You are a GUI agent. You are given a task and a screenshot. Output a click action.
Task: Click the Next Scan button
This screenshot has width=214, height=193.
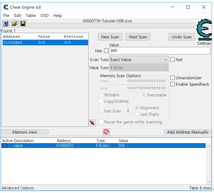[138, 37]
